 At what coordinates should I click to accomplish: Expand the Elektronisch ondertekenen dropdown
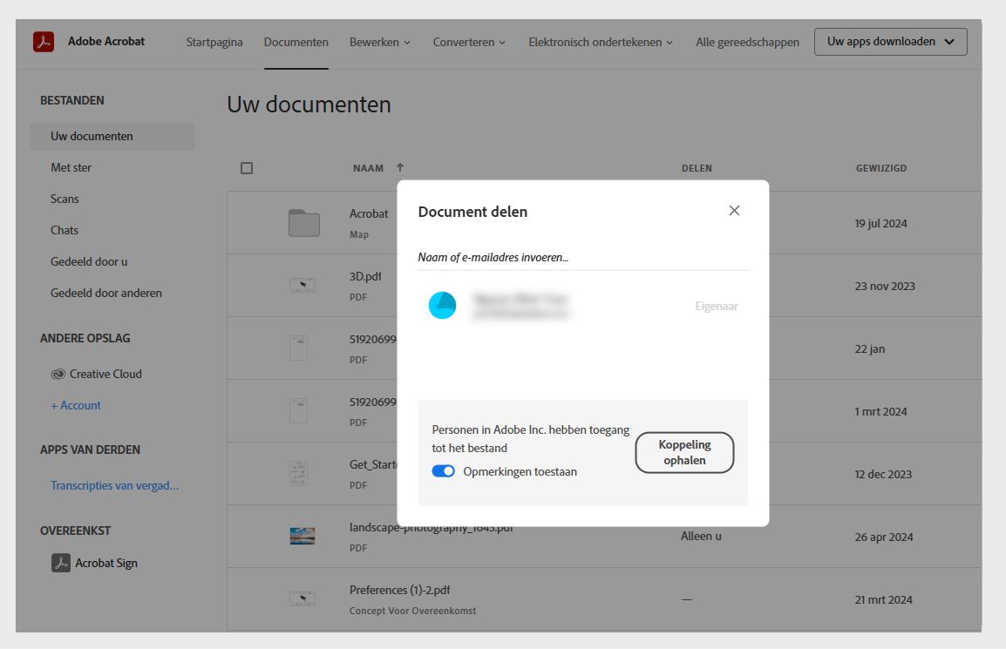click(x=600, y=41)
